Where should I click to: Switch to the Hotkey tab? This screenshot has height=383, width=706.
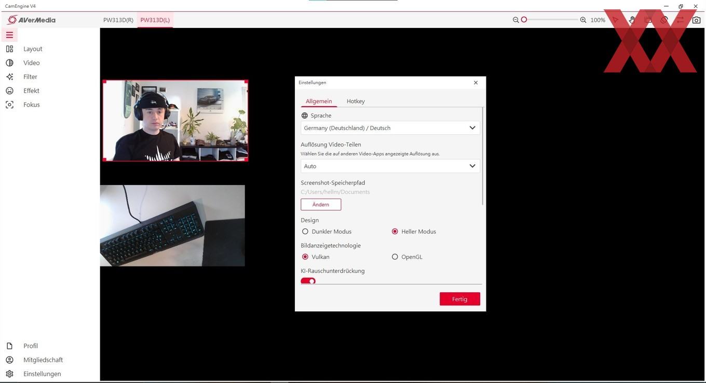(x=356, y=101)
